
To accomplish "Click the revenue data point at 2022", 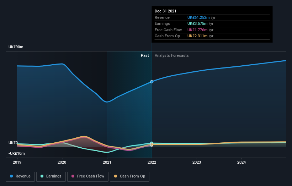I will 152,82.
